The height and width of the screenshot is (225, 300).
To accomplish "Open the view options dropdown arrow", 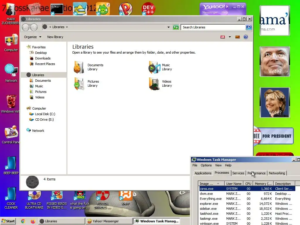I will pos(230,37).
